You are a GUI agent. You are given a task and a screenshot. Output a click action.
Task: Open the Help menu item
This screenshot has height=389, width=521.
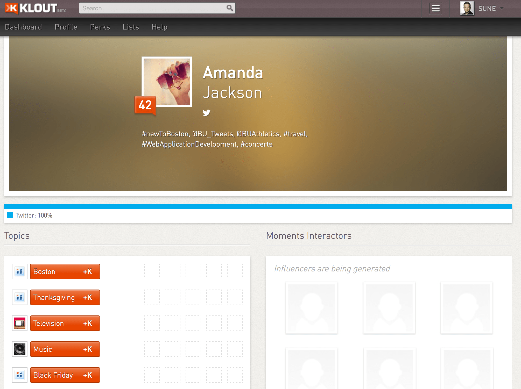(159, 27)
